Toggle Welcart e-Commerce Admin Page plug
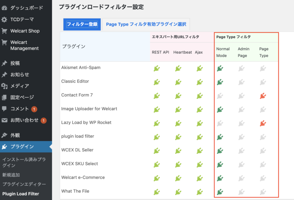 [x=242, y=178]
